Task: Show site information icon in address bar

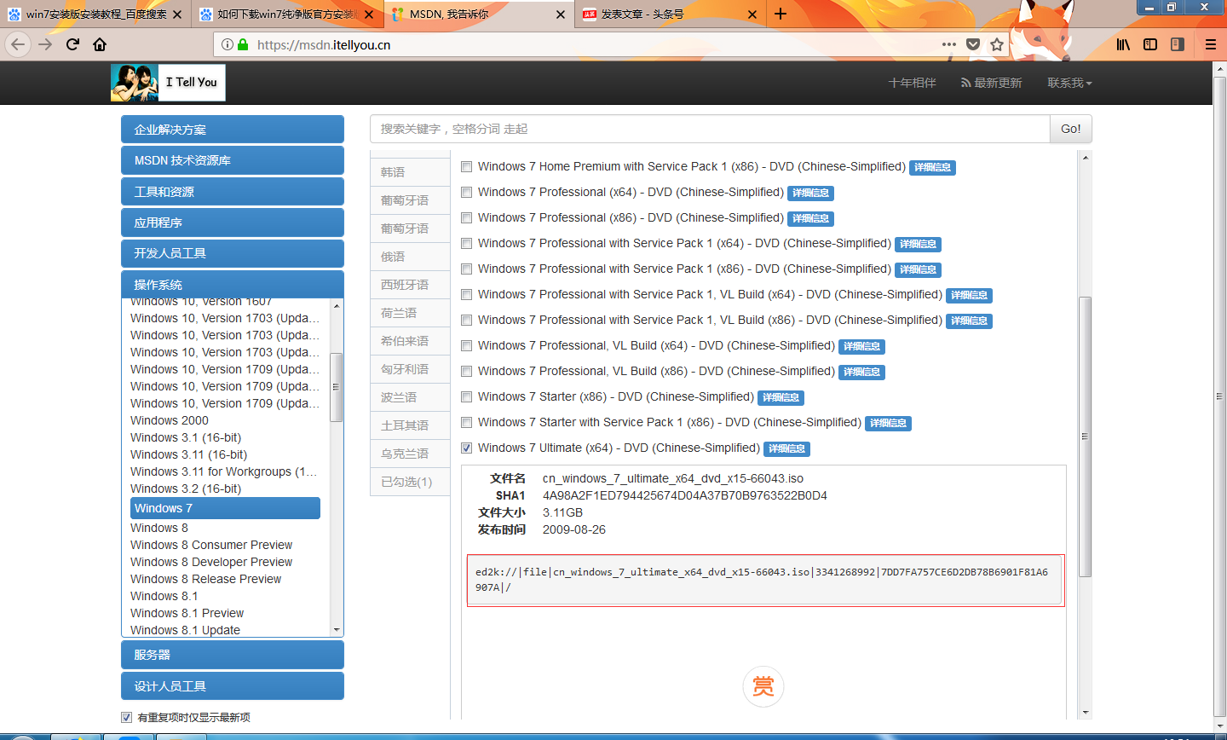Action: point(227,44)
